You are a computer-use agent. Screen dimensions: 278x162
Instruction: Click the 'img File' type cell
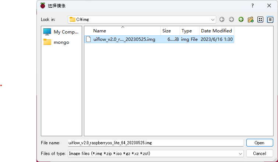coord(189,39)
